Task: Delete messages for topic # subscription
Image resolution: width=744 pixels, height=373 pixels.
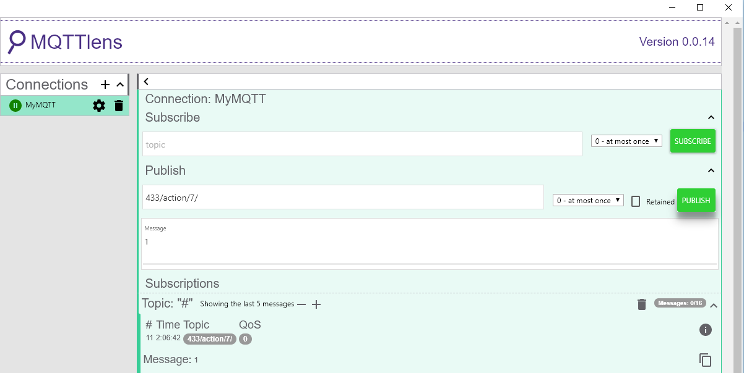Action: [x=642, y=304]
